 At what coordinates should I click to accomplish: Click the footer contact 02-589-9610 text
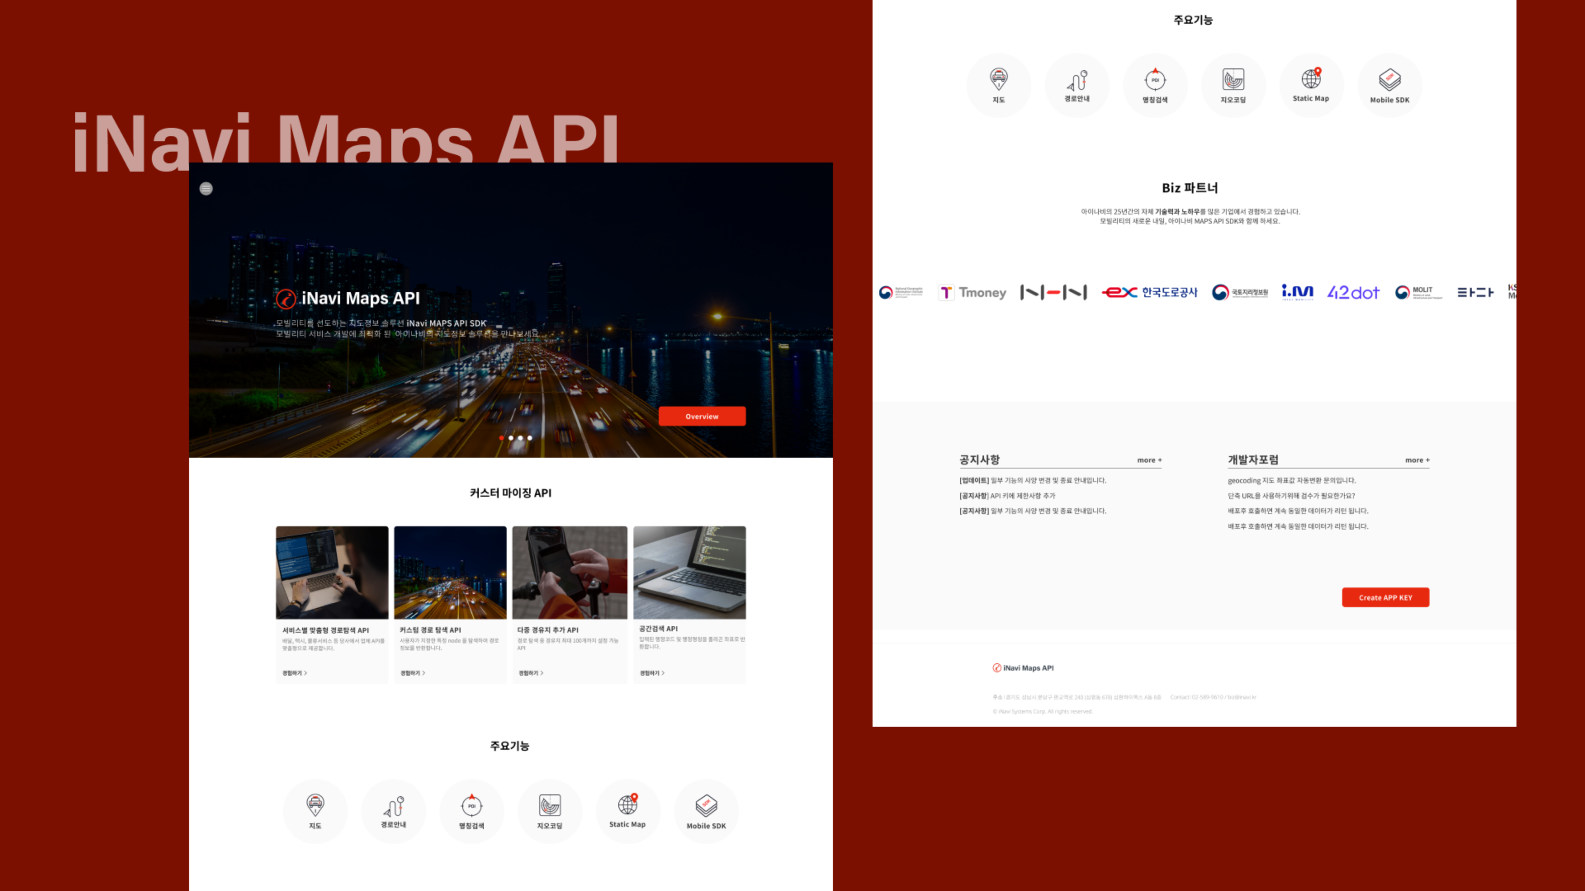point(1213,697)
